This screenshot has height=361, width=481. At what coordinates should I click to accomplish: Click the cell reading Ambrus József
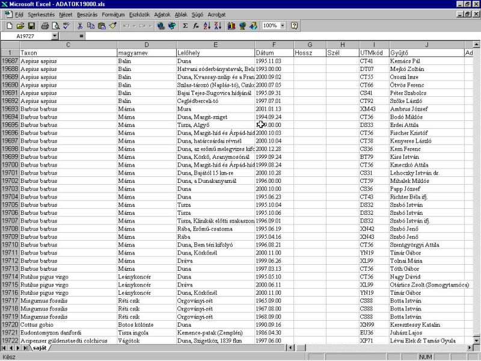[427, 109]
